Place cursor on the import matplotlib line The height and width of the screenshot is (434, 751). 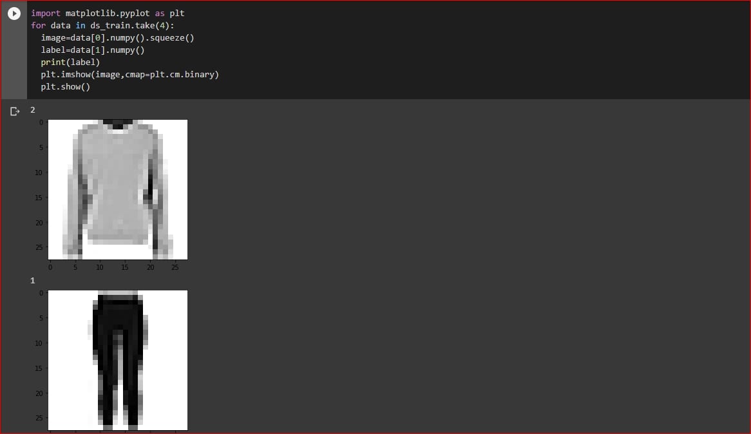108,14
